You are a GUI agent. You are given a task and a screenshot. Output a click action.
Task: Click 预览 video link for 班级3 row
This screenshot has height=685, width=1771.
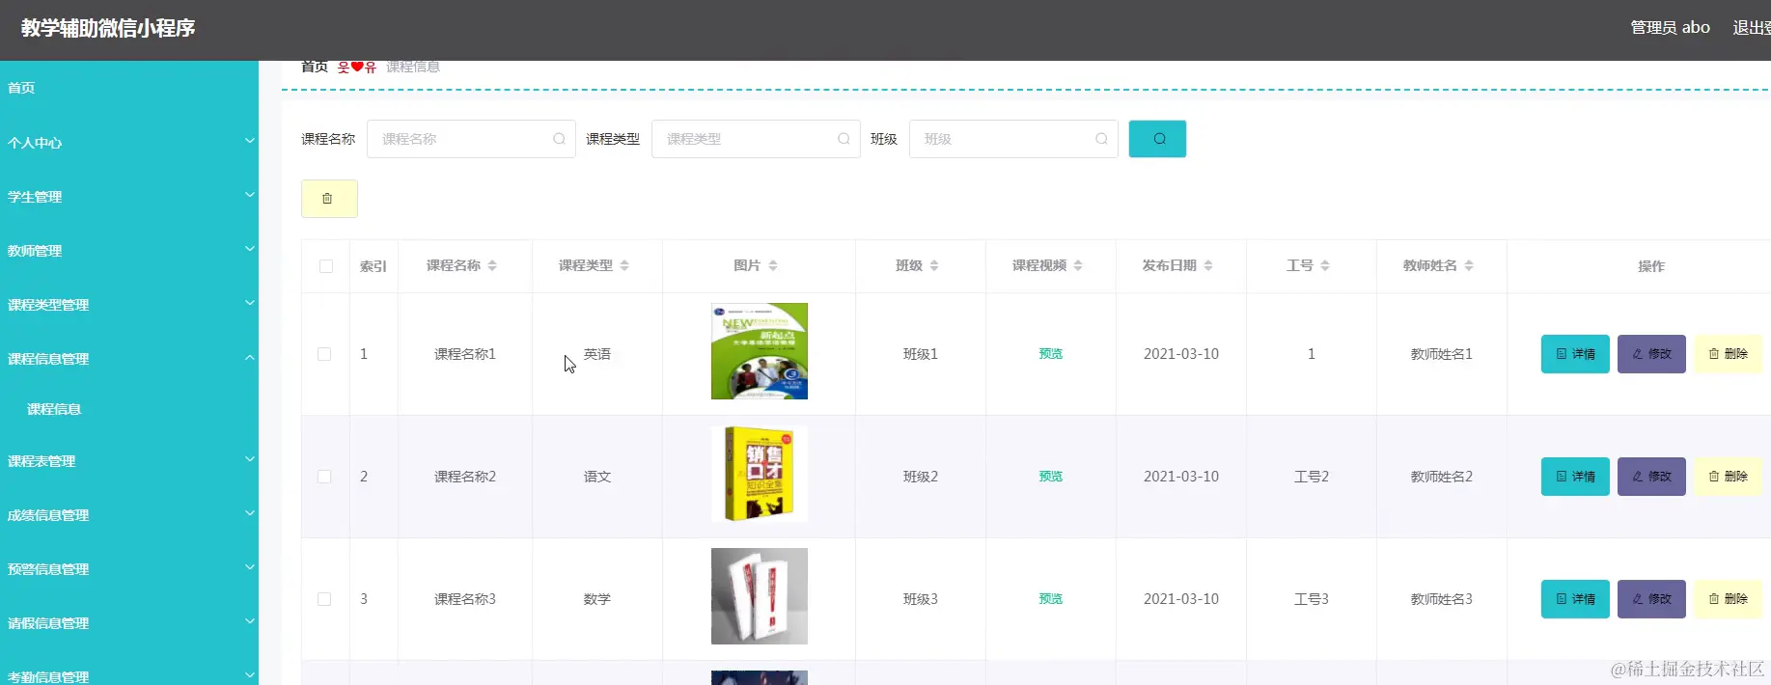1051,599
